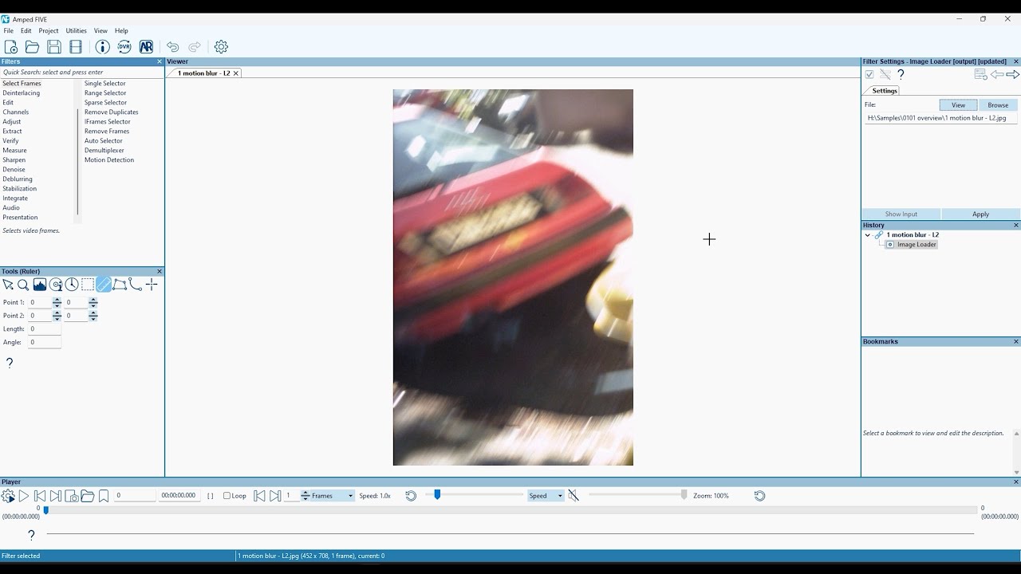Click the New Project toolbar icon
Screen dimensions: 1021x574
point(11,47)
